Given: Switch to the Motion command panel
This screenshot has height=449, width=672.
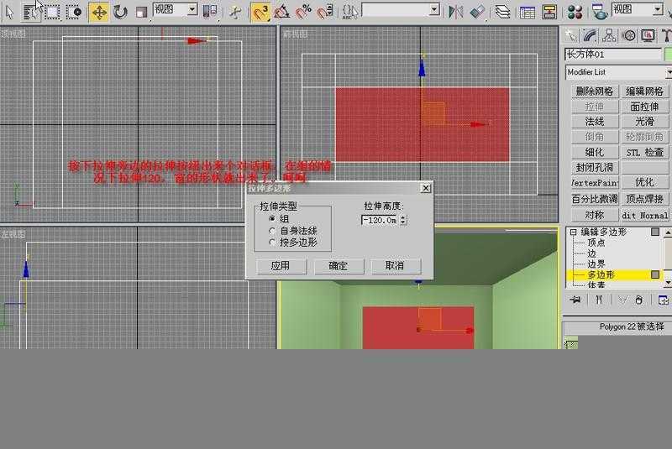Looking at the screenshot, I should click(628, 35).
